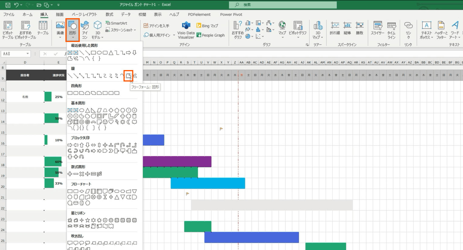Click the アドインを入手 button
The height and width of the screenshot is (250, 463).
point(156,26)
